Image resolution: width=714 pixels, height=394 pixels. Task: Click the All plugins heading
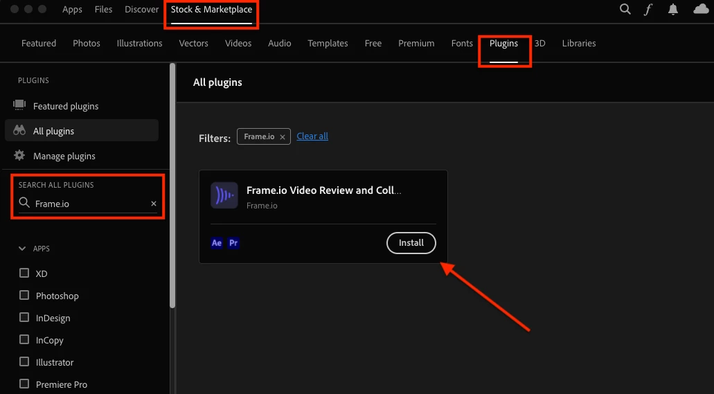[x=217, y=82]
